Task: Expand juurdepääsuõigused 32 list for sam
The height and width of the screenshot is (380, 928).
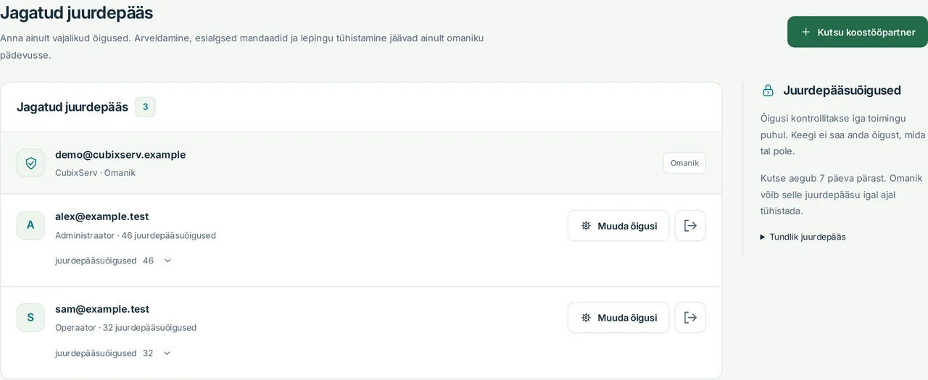Action: coord(114,353)
